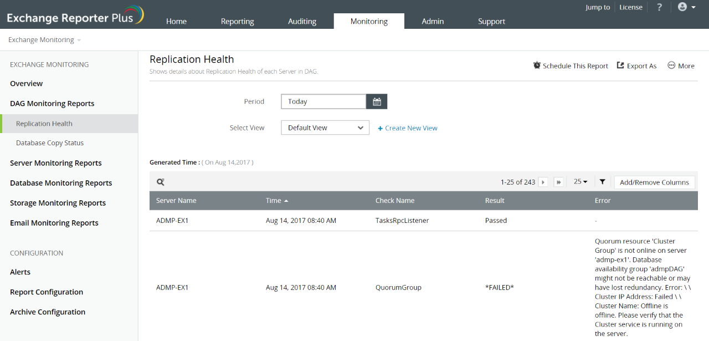This screenshot has width=709, height=341.
Task: Sort by Result column header
Action: point(495,201)
